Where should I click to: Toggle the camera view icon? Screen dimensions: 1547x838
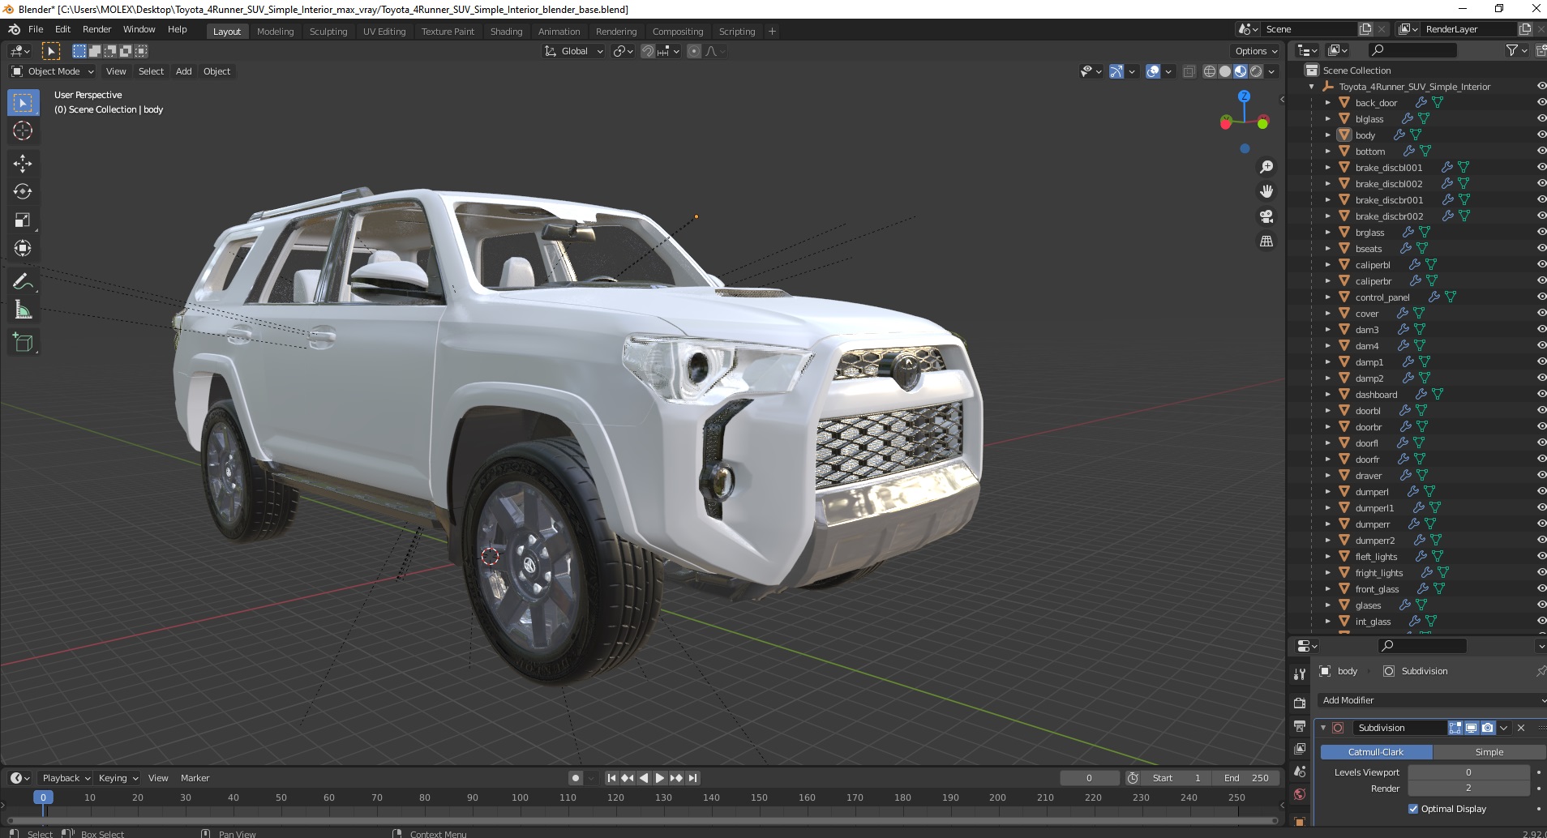pos(1266,216)
